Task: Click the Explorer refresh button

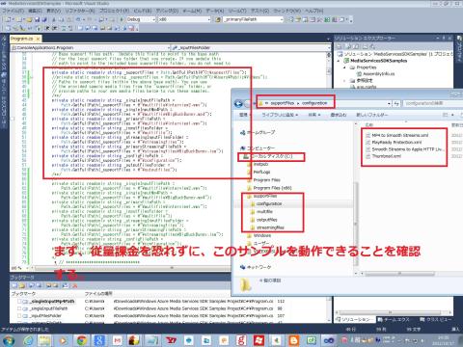Action: pyautogui.click(x=396, y=103)
